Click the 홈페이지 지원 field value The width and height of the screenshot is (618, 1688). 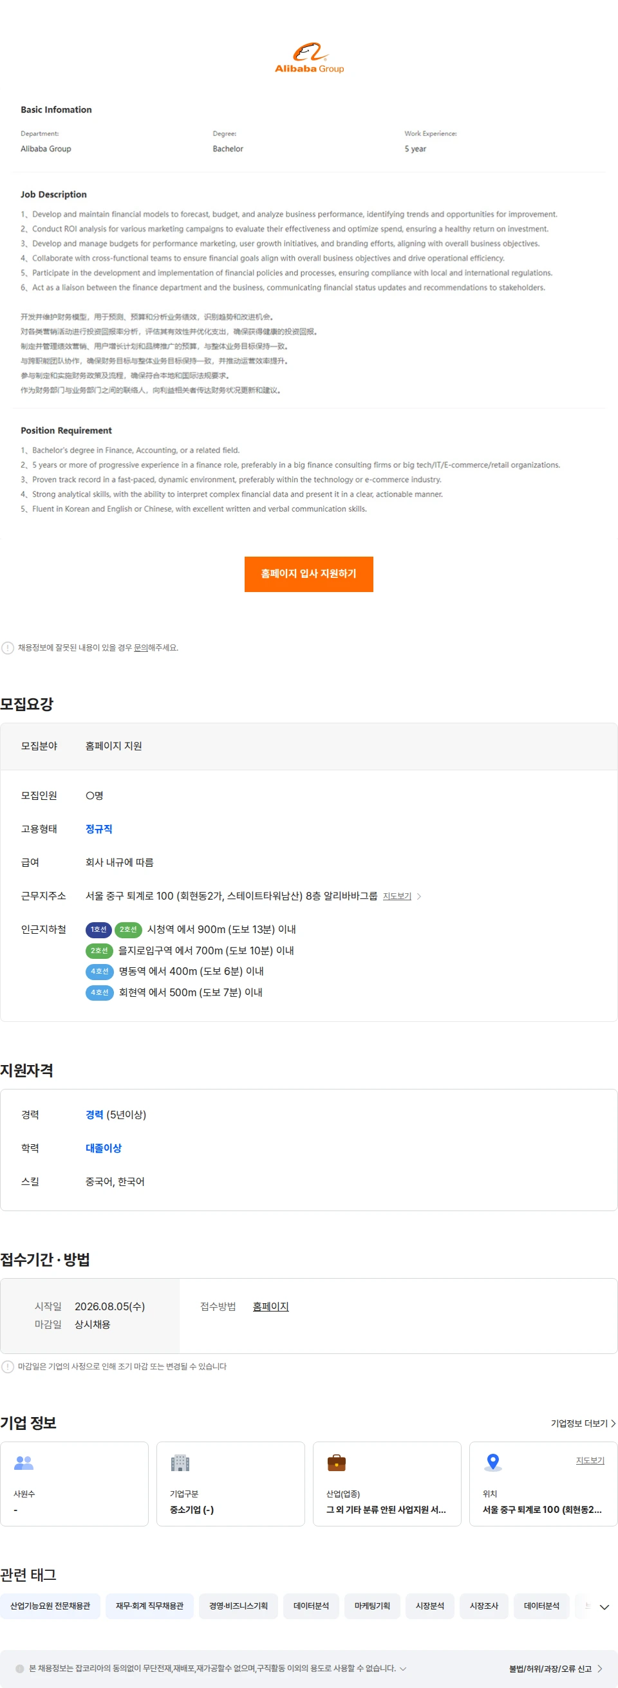[x=114, y=746]
